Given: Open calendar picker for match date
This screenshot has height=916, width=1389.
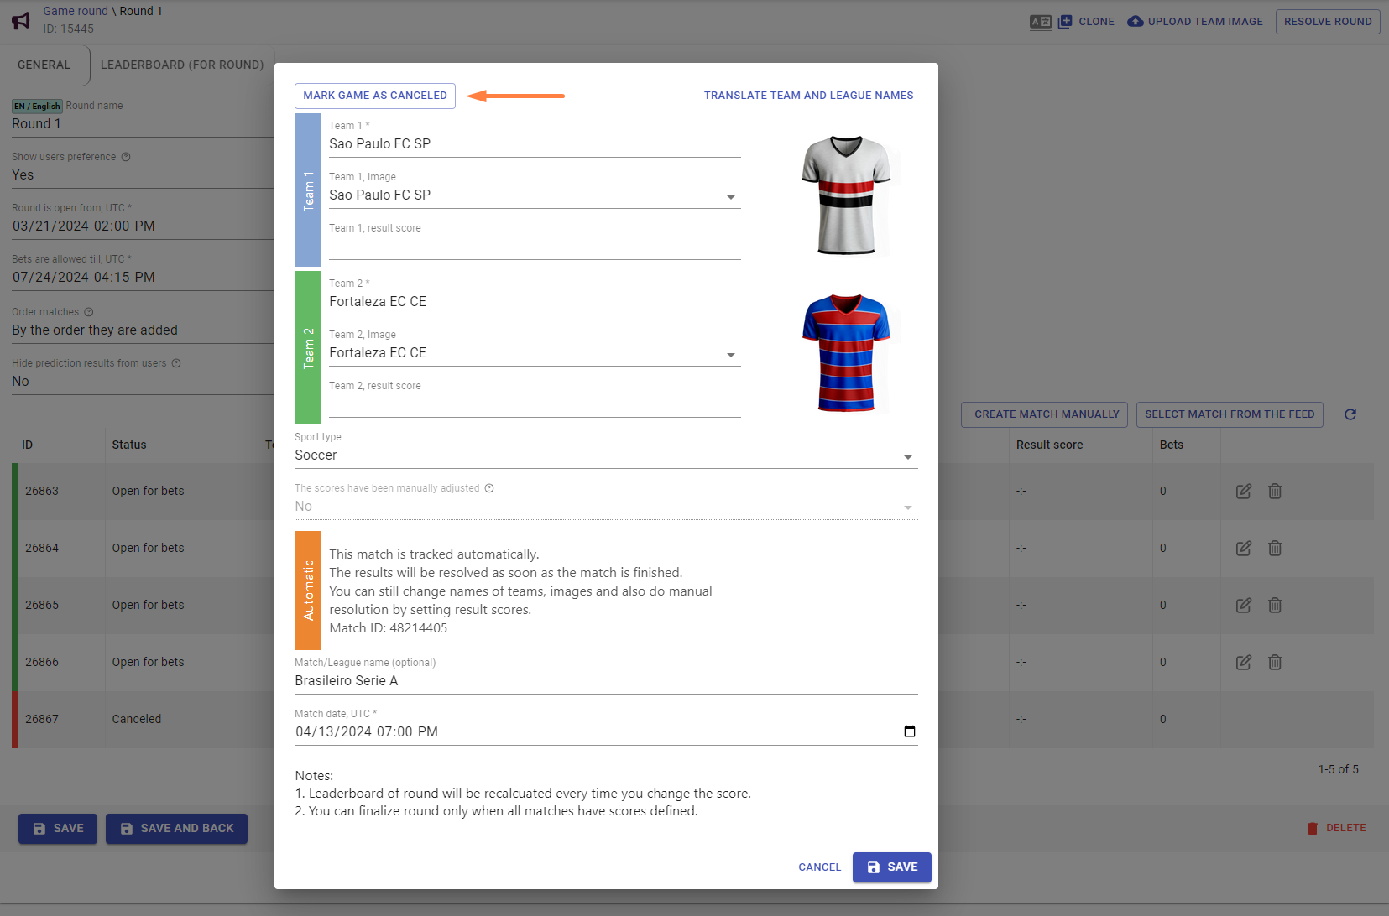Looking at the screenshot, I should (909, 731).
